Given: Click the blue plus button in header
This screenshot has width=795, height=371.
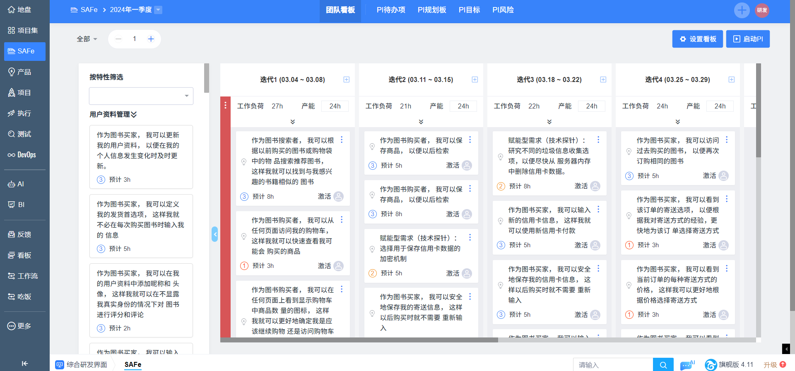Looking at the screenshot, I should pyautogui.click(x=742, y=10).
